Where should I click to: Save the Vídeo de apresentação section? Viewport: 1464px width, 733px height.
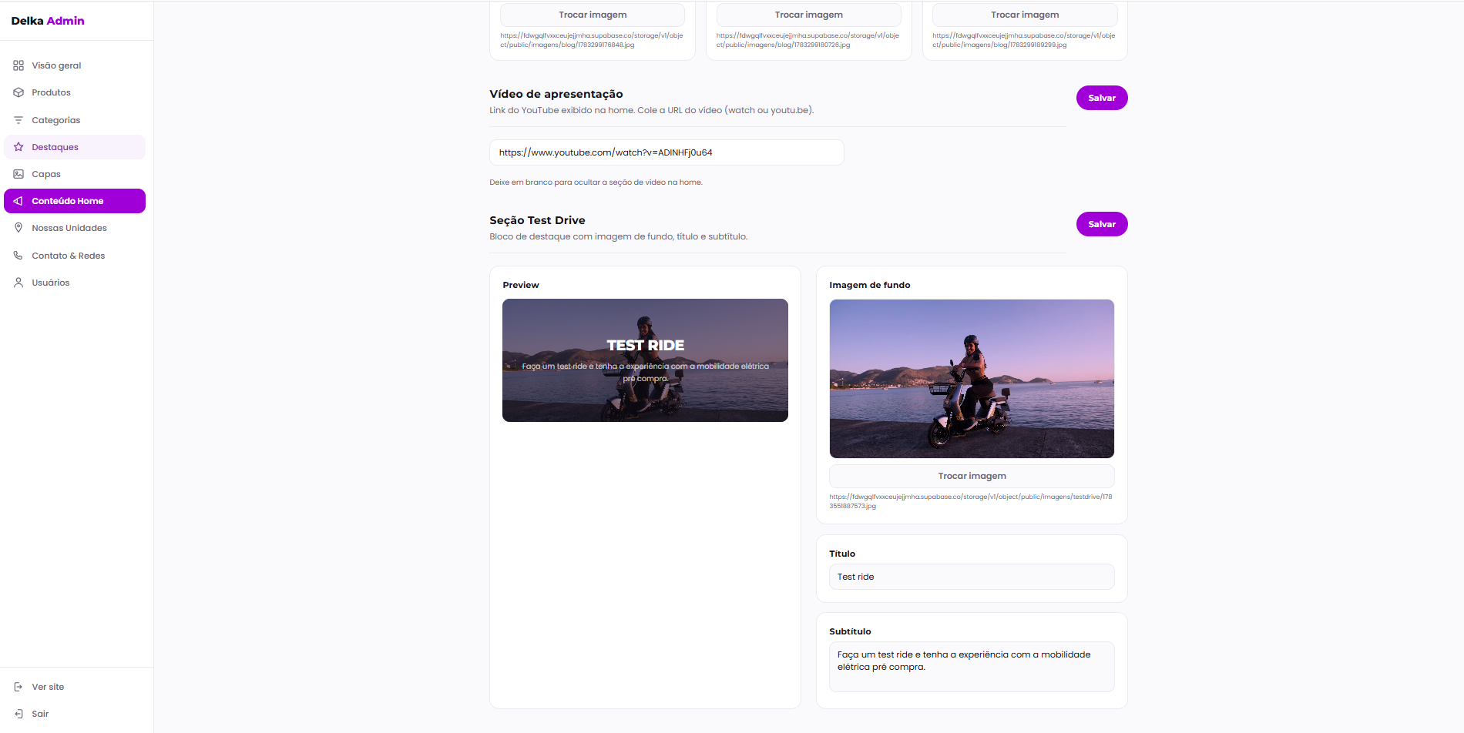1102,98
